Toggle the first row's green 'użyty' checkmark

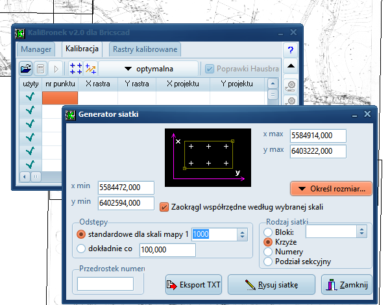[x=30, y=97]
